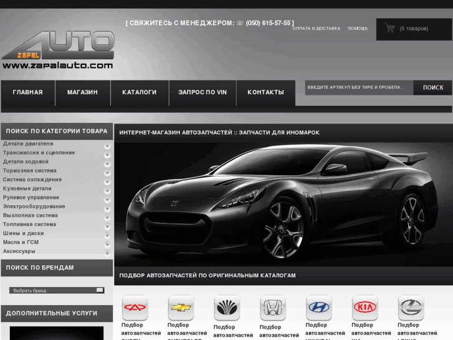Click the Hyundai brand logo
The width and height of the screenshot is (453, 340).
pyautogui.click(x=318, y=308)
